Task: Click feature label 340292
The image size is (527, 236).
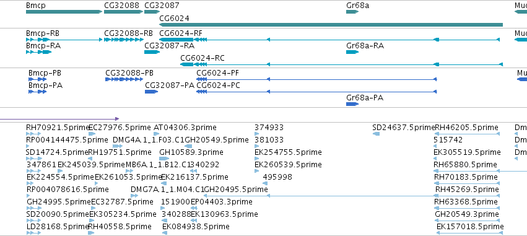Action: tap(204, 165)
